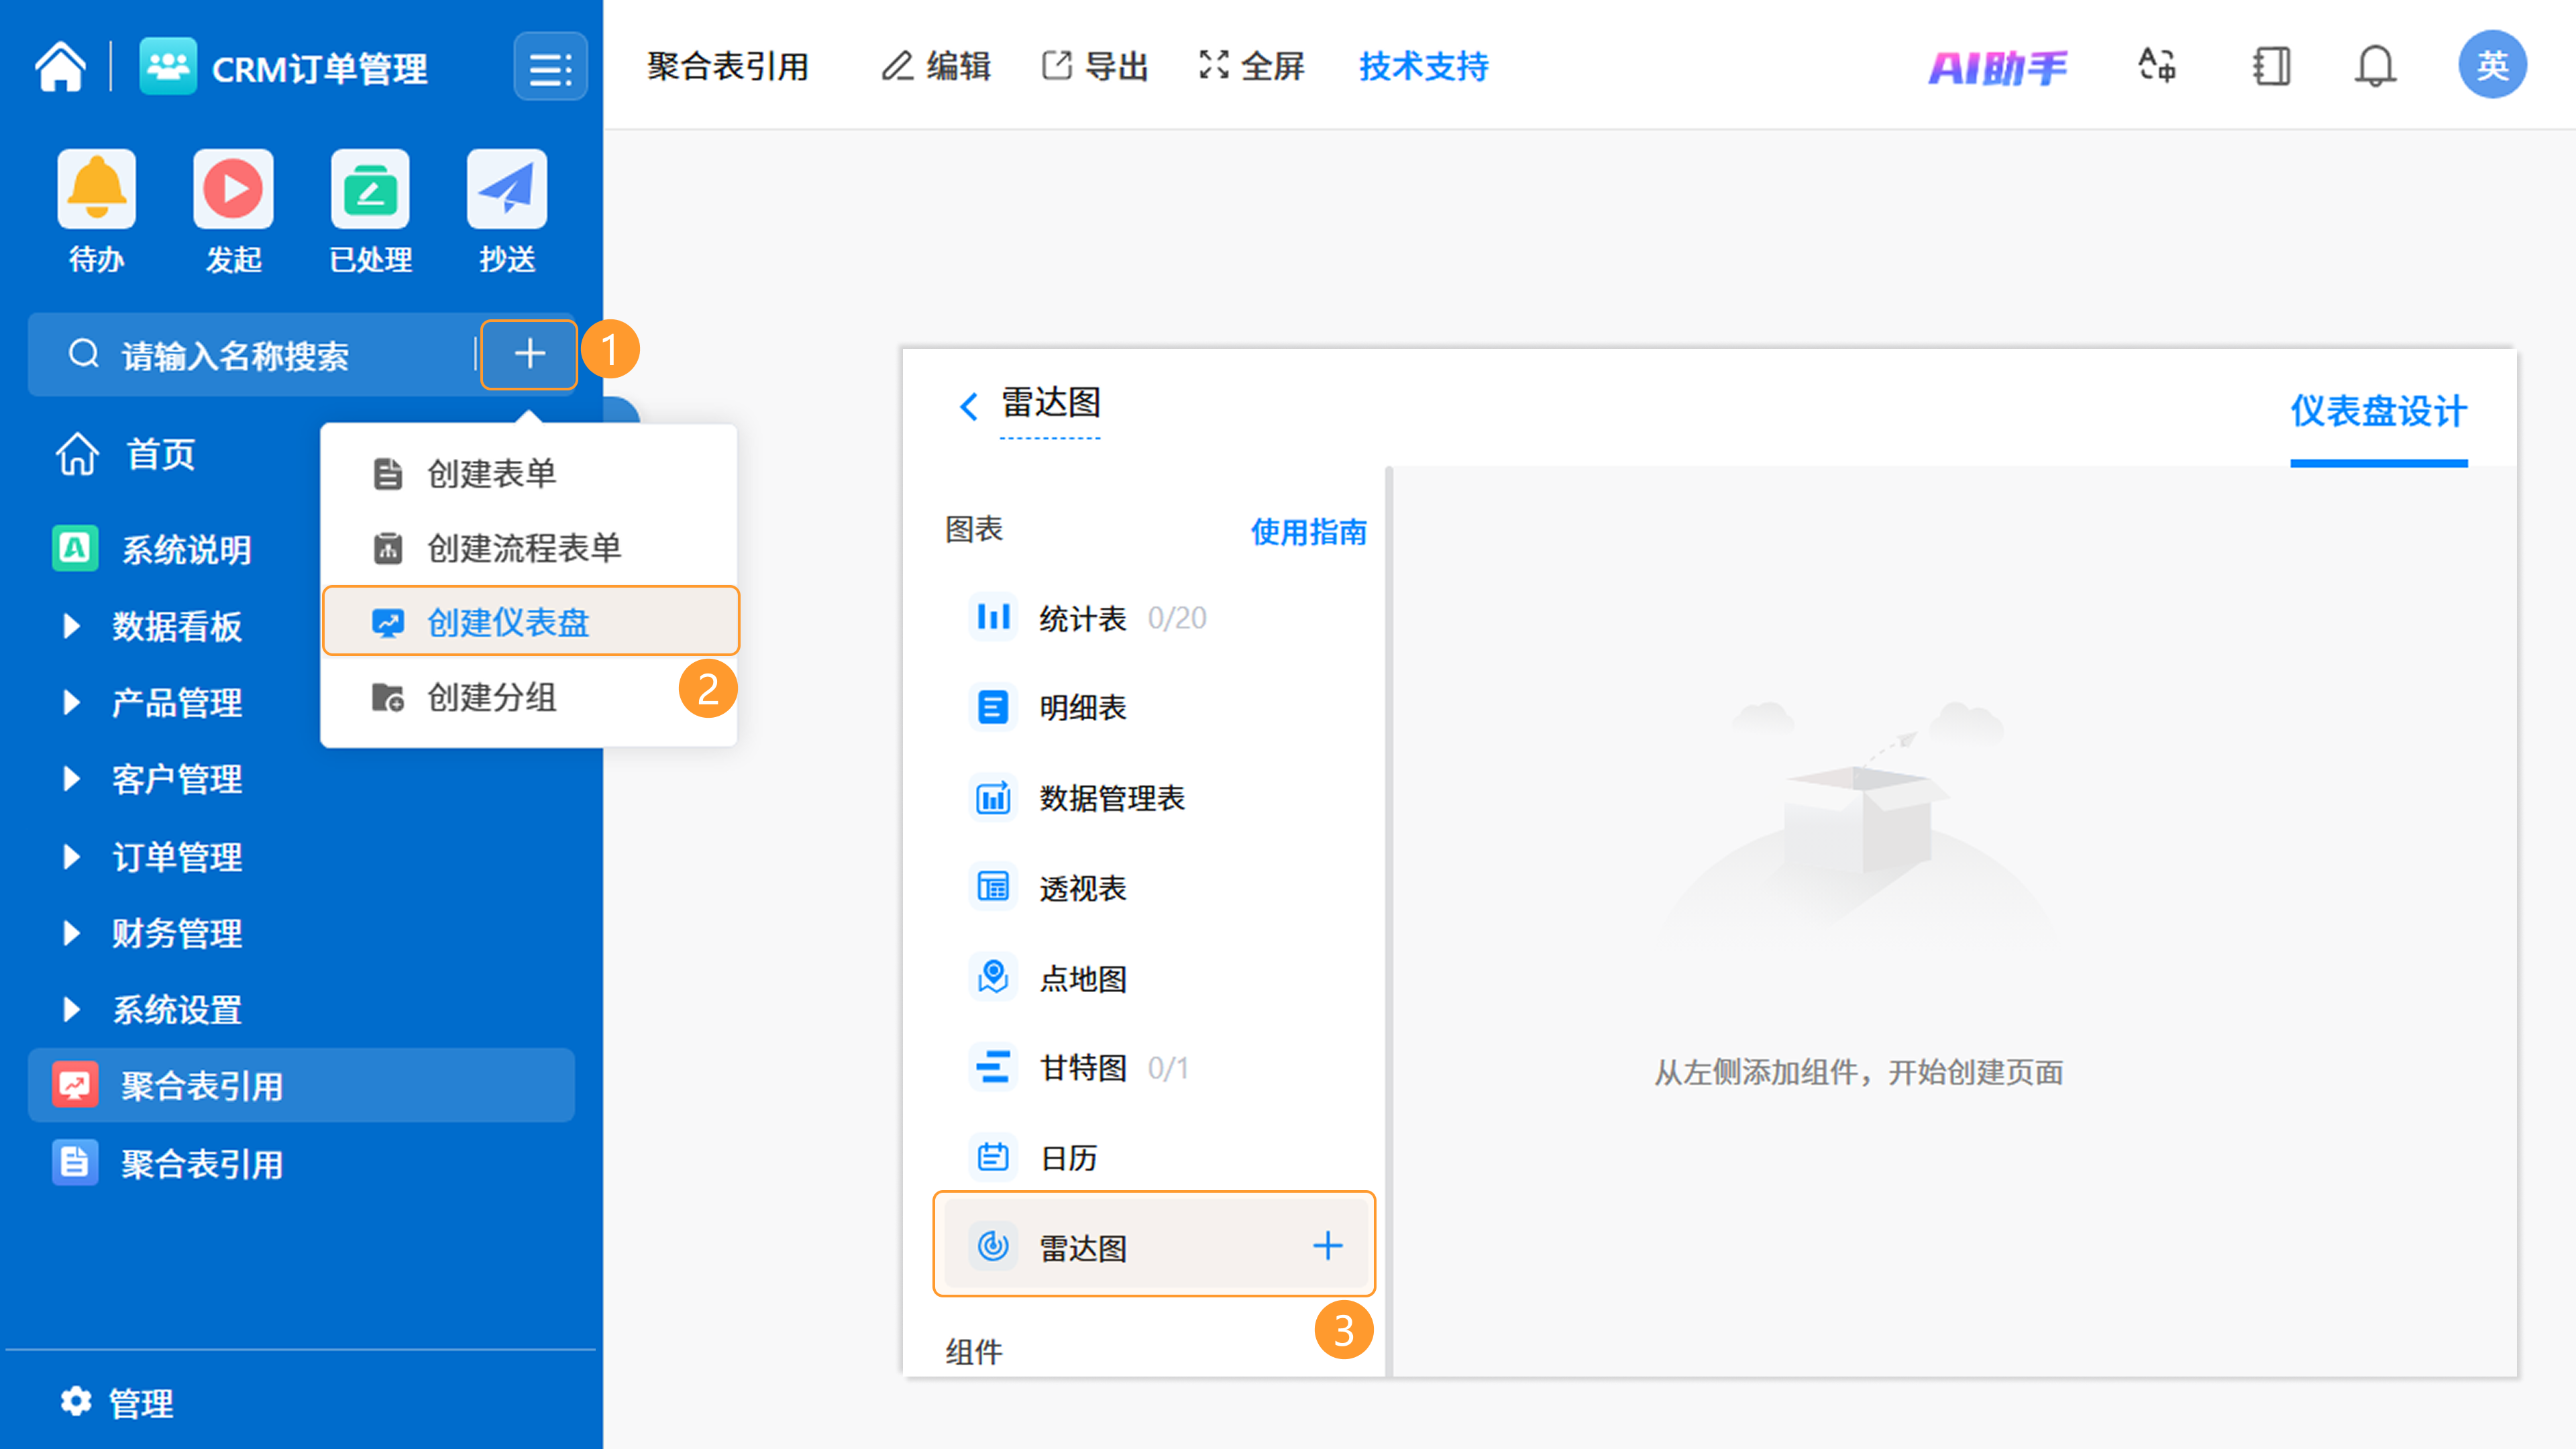Open the 技术支持 link
The width and height of the screenshot is (2576, 1449).
click(1424, 67)
